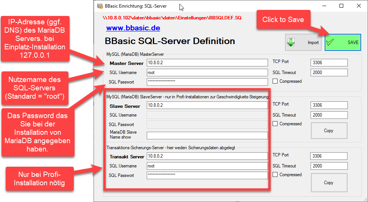Image resolution: width=368 pixels, height=202 pixels.
Task: Click the Transakt Server SQL Passwort field
Action: point(207,175)
